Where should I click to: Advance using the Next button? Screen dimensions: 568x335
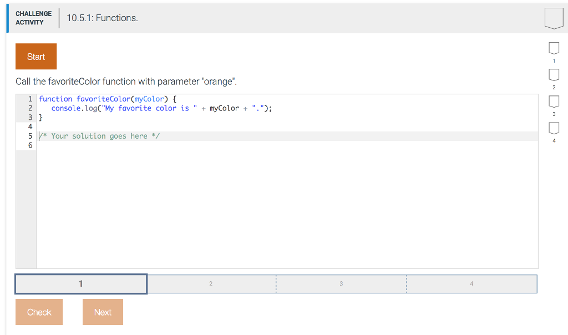103,312
